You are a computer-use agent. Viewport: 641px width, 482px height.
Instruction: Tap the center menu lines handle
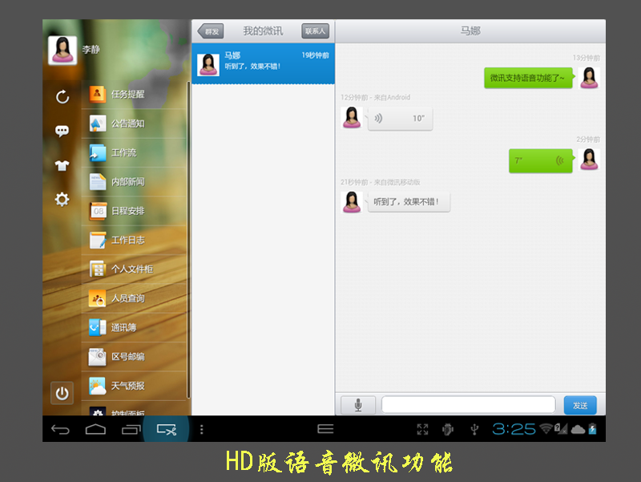click(x=325, y=429)
